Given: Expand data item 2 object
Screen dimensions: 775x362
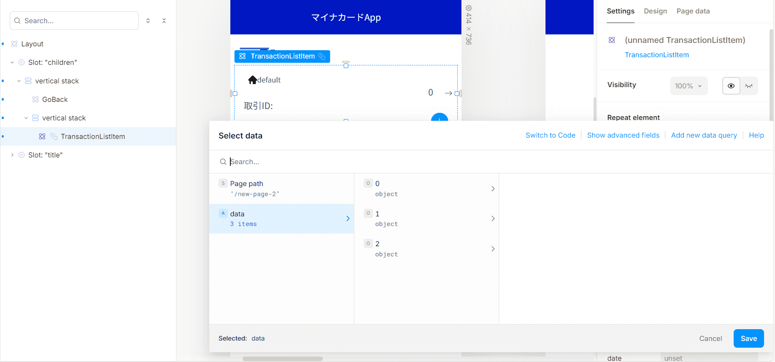Looking at the screenshot, I should [493, 249].
